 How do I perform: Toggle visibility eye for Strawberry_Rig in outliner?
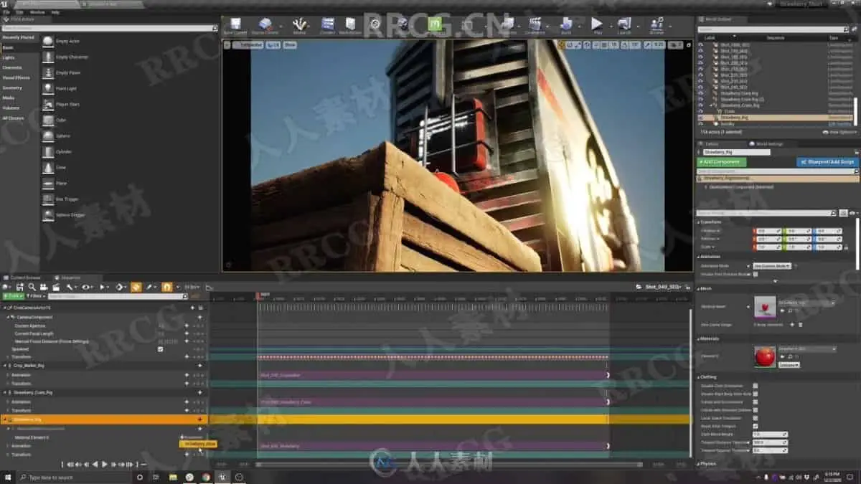[x=701, y=117]
